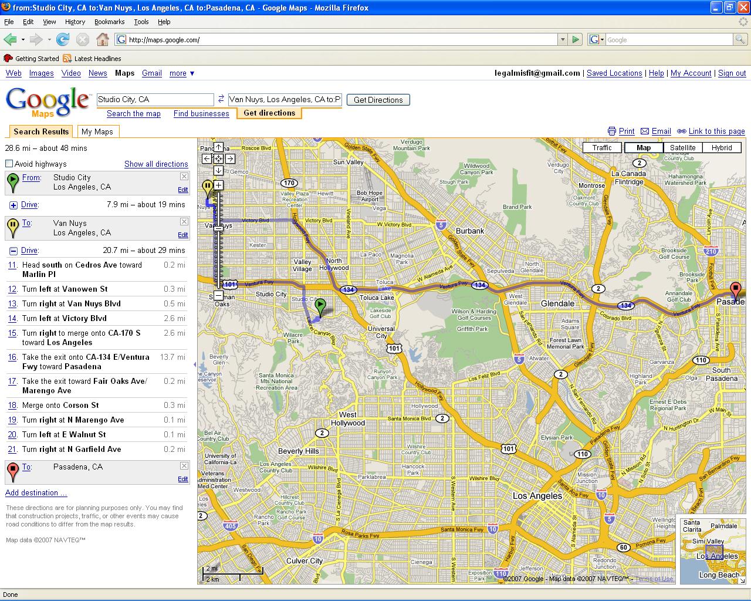Click the envelope icon next to Email
751x601 pixels.
pos(645,131)
